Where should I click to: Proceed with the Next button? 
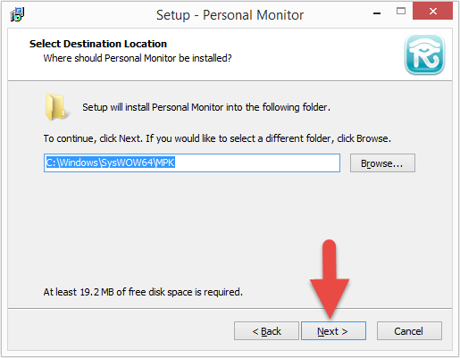pos(333,331)
